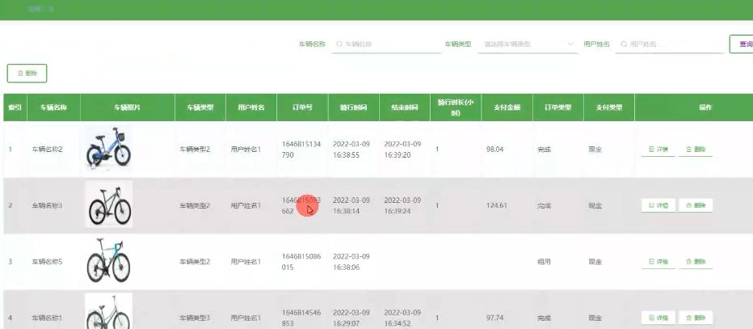Click the 车辆照片 column header
The width and height of the screenshot is (753, 329).
pyautogui.click(x=128, y=108)
